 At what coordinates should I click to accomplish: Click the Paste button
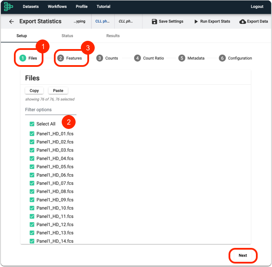[58, 91]
